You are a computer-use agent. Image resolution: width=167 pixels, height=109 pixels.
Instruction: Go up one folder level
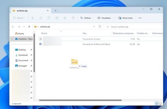tap(29, 27)
